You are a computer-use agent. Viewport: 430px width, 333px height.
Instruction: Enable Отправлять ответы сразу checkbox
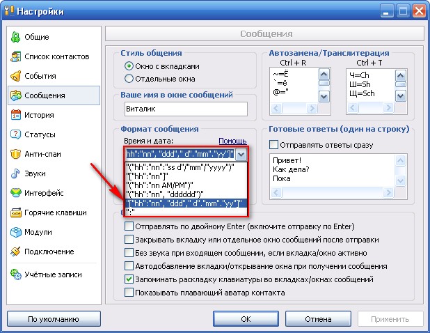[273, 145]
